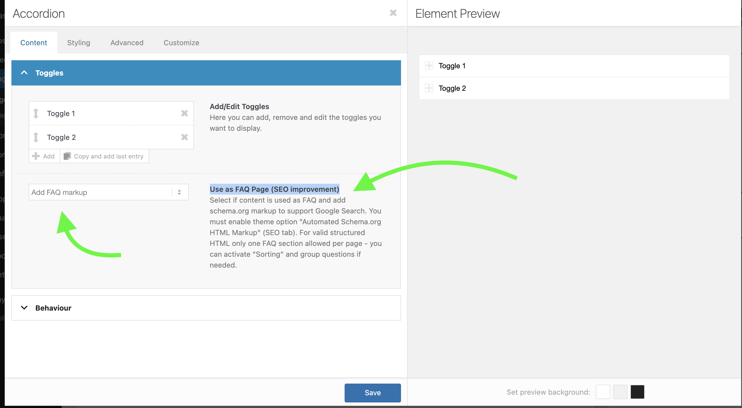Click the plus icon next to Add
The image size is (742, 408).
(x=36, y=156)
